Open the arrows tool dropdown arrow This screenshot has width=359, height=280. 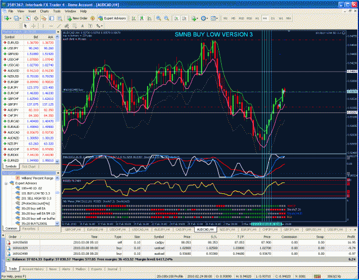102,26
